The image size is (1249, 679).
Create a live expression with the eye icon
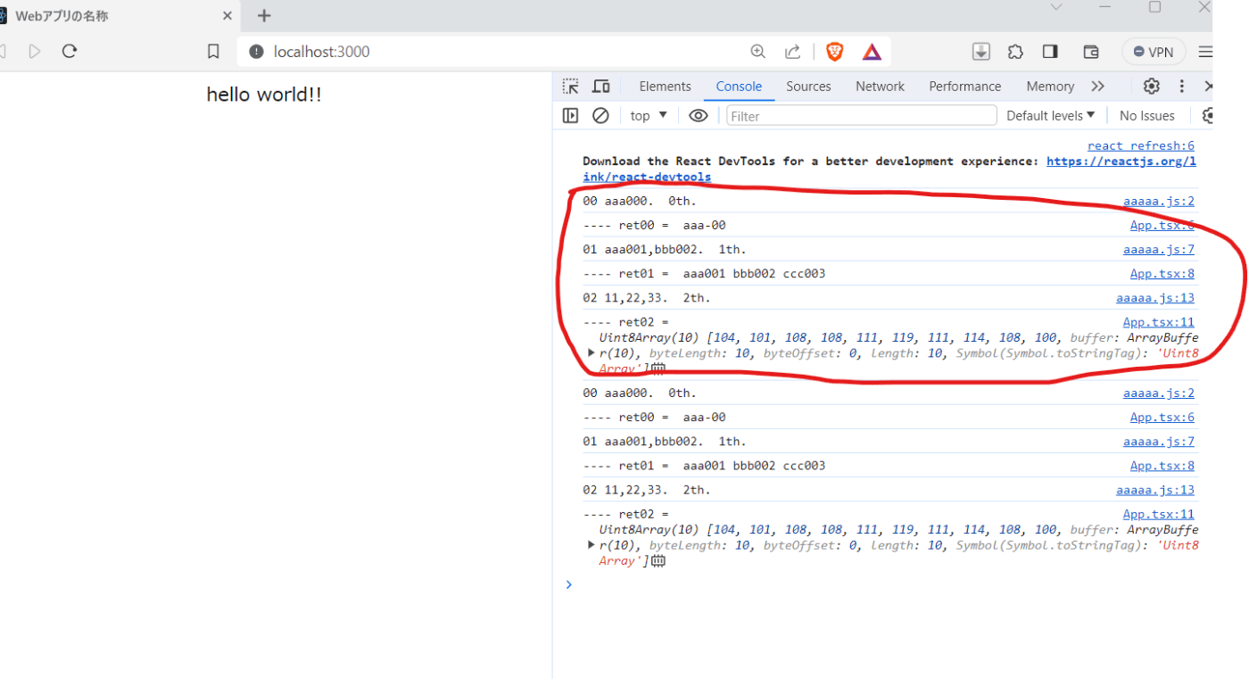click(x=698, y=115)
